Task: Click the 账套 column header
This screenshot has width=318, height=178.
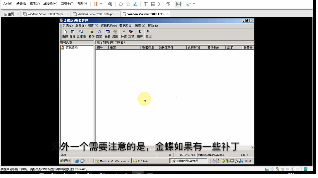Action: point(125,48)
